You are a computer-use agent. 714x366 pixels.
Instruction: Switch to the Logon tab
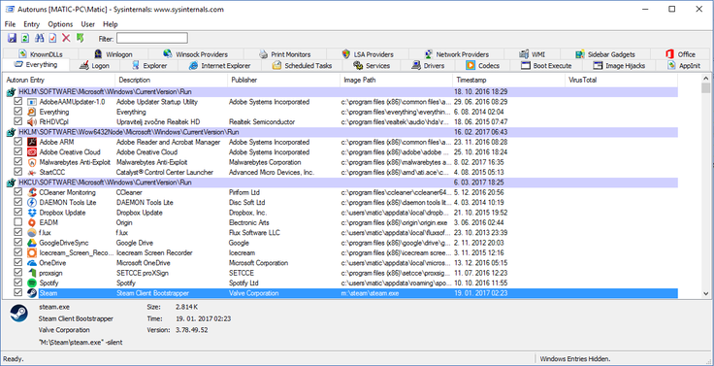[x=95, y=66]
